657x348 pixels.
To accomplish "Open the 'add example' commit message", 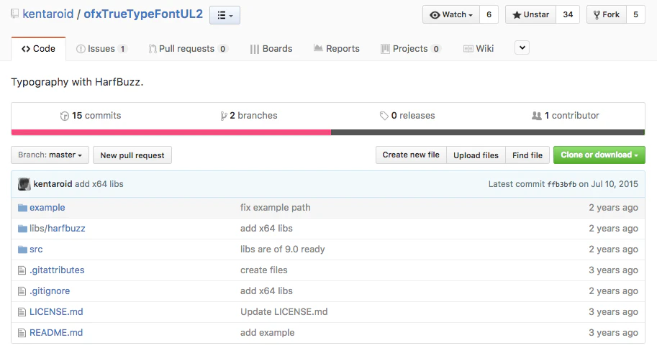I will click(267, 333).
